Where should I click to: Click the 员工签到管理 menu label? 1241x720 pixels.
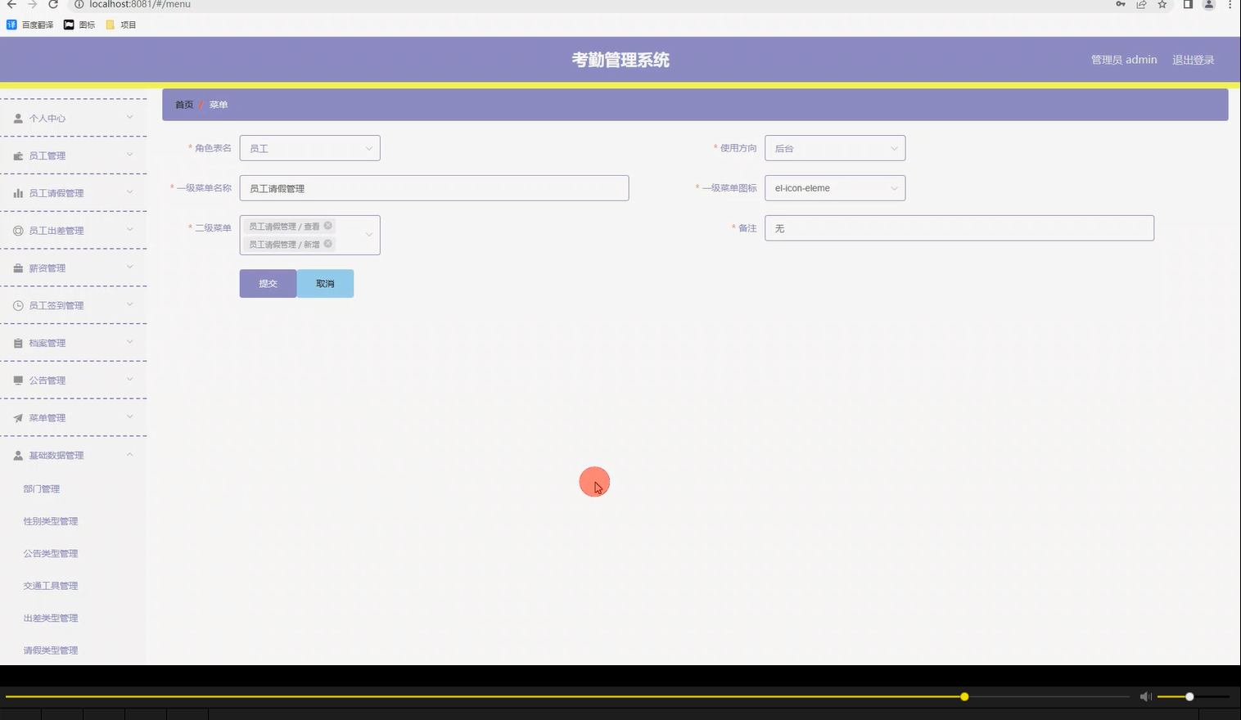point(56,306)
